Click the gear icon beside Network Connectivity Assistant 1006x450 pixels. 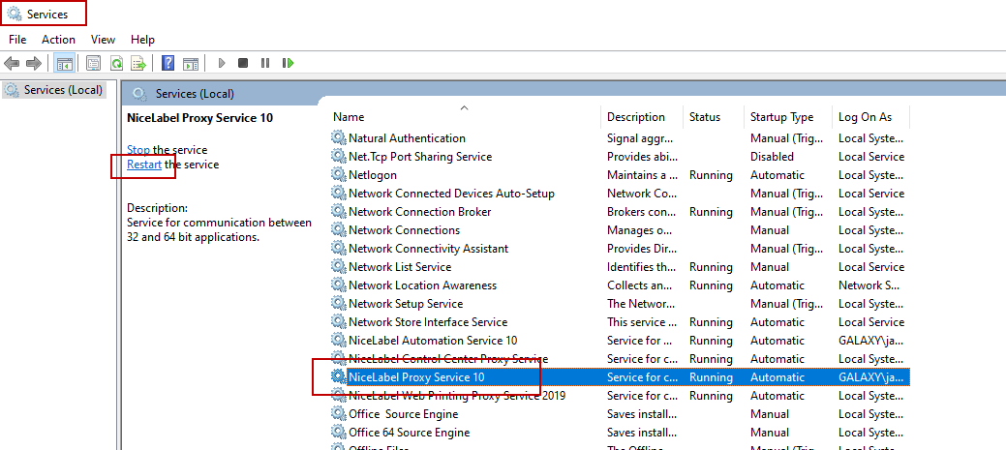click(338, 248)
